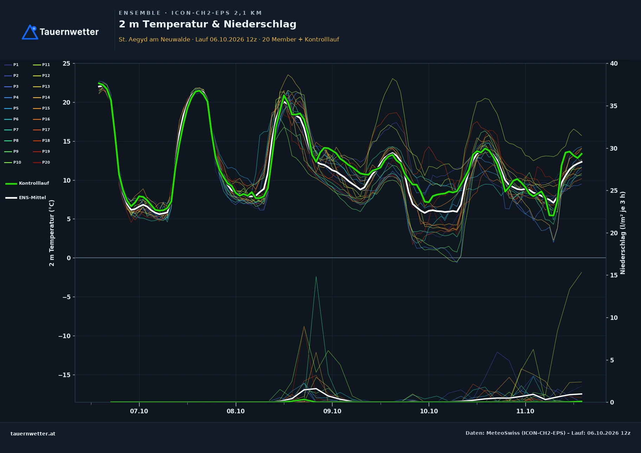Image resolution: width=641 pixels, height=453 pixels.
Task: Select the P18 legend entry
Action: click(x=41, y=140)
